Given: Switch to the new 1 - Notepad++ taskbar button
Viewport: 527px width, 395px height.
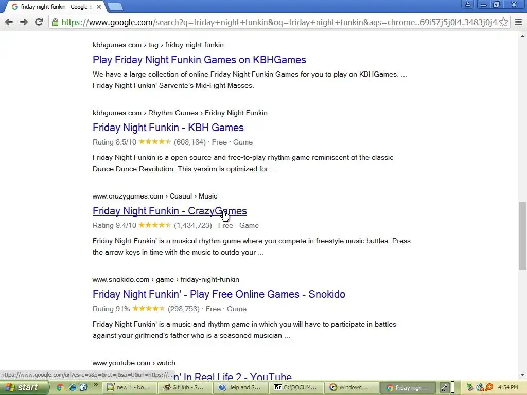Looking at the screenshot, I should coord(129,387).
